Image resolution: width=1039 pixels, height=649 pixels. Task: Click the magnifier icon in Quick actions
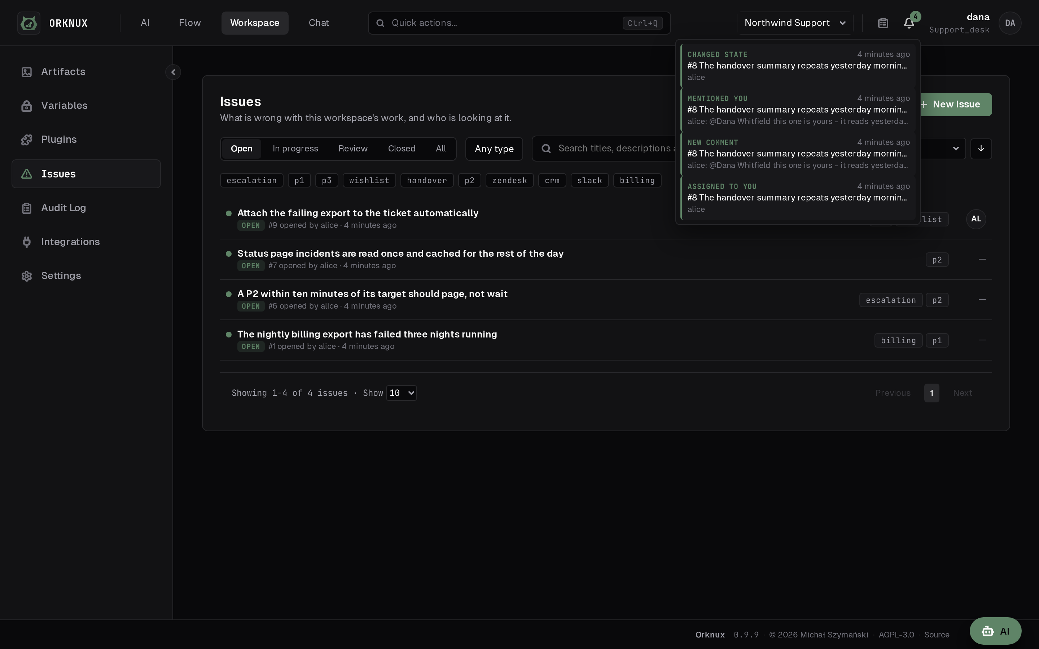(x=380, y=23)
